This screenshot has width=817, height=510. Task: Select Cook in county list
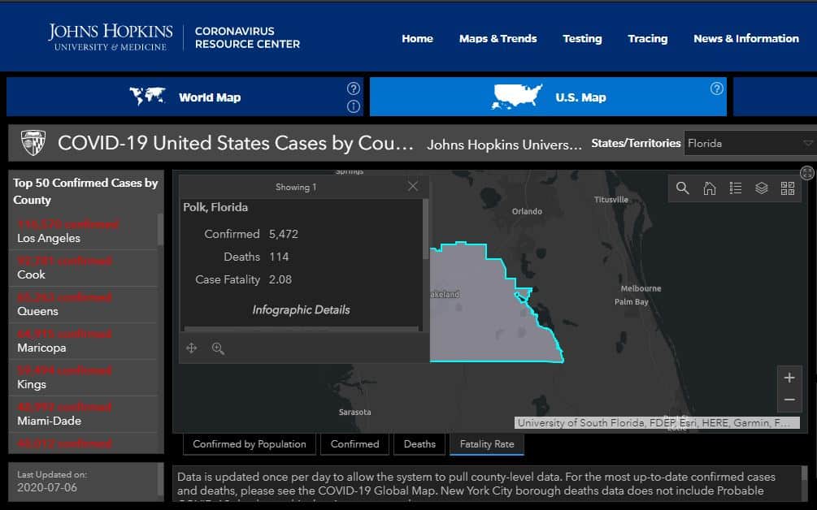coord(83,268)
